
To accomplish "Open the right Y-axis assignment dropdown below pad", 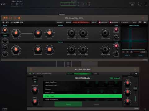I will (141, 55).
